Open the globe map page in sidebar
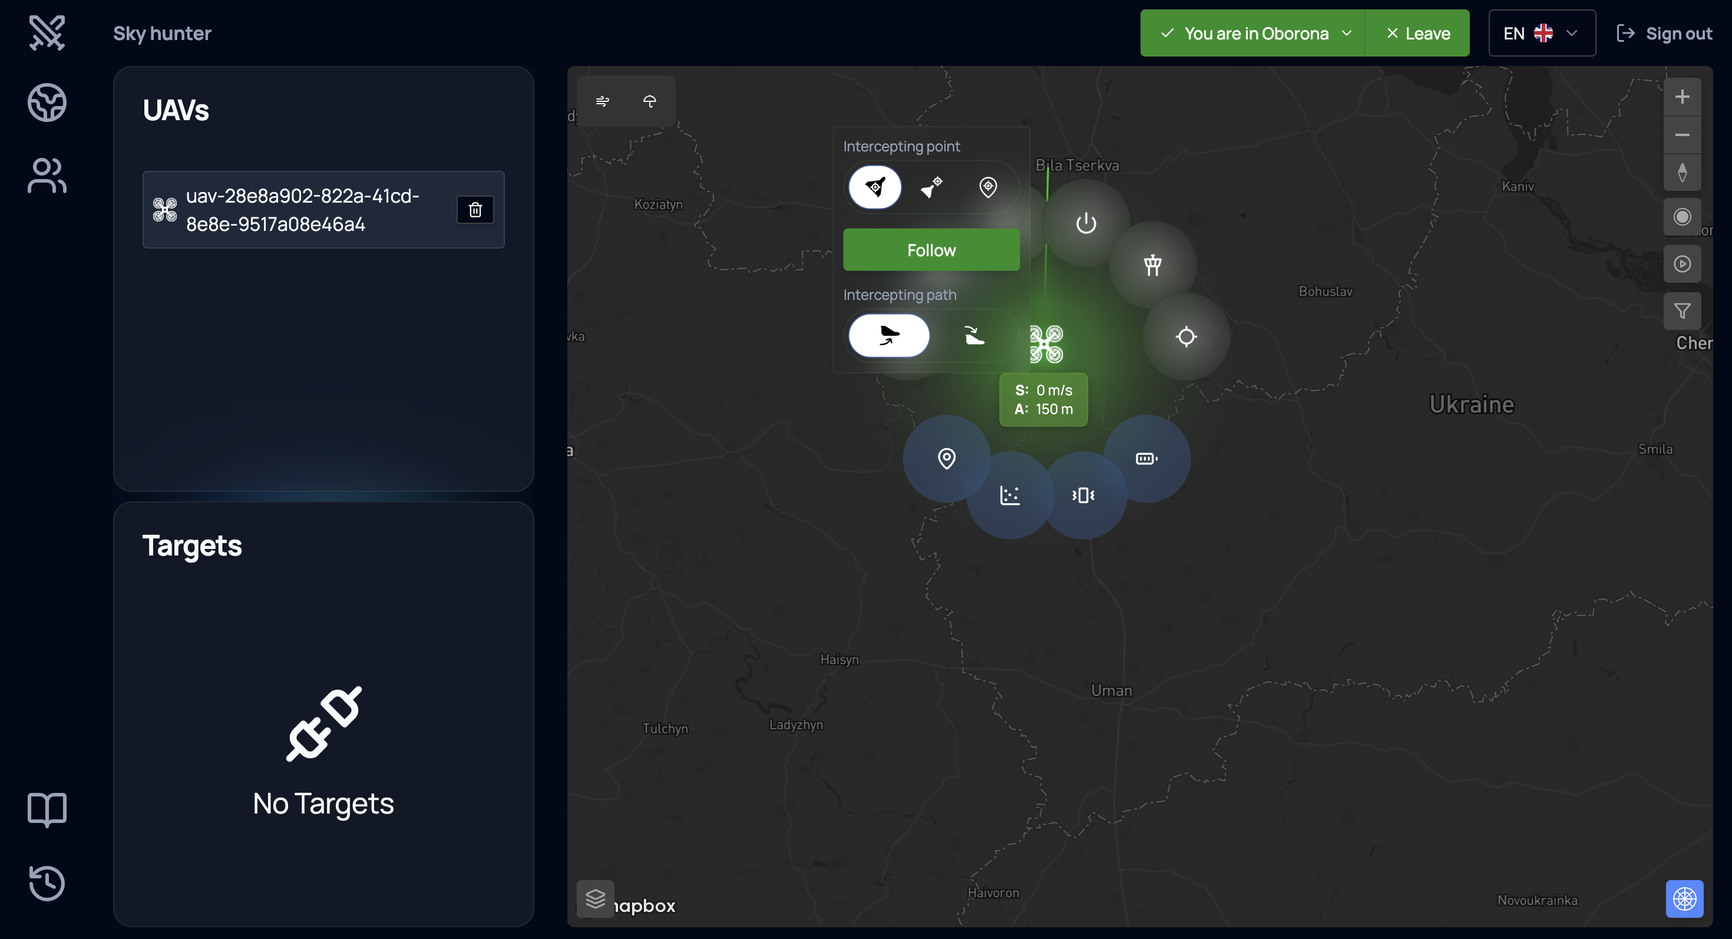 tap(47, 103)
